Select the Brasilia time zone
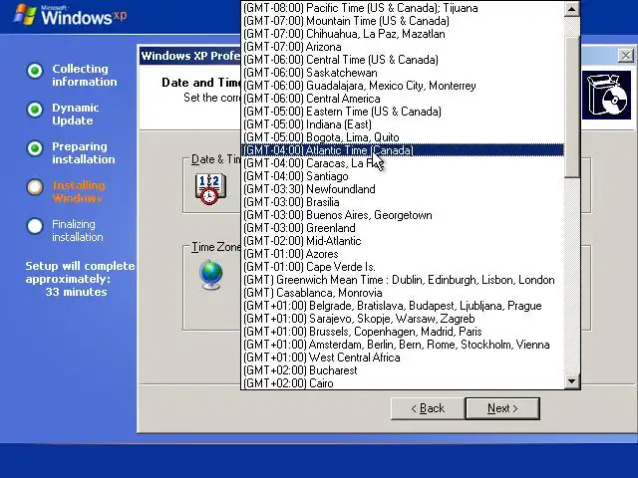The image size is (638, 478). (x=403, y=202)
